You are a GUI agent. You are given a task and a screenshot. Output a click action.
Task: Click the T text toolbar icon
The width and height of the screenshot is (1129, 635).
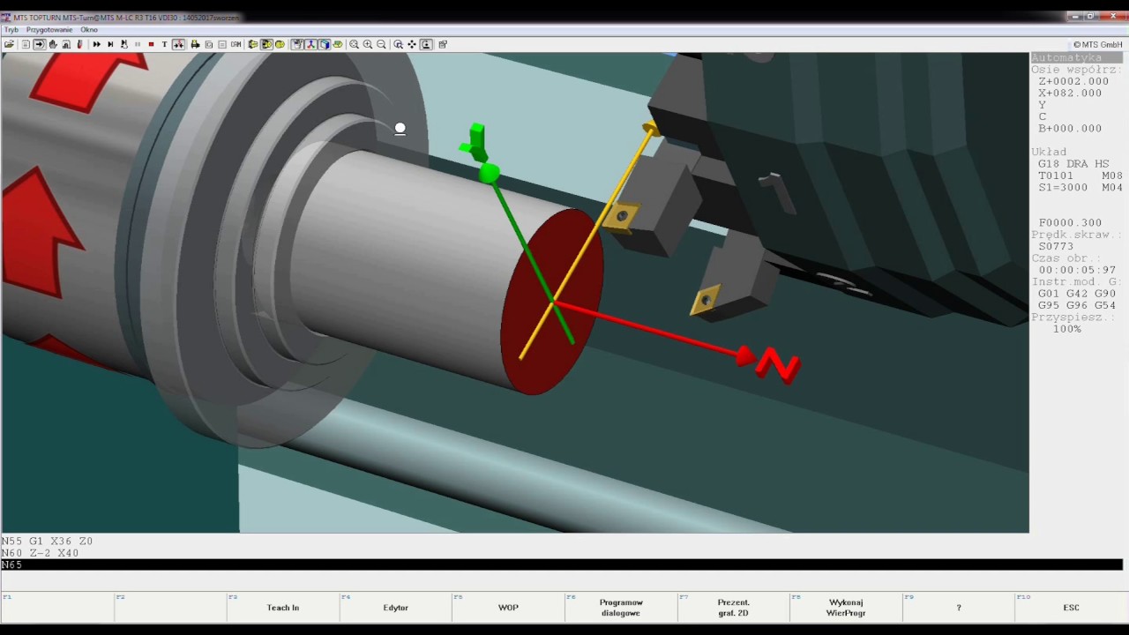(x=164, y=44)
